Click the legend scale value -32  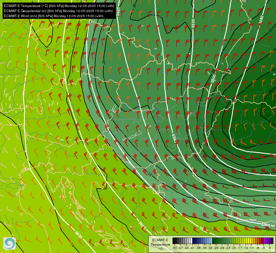(x=210, y=248)
